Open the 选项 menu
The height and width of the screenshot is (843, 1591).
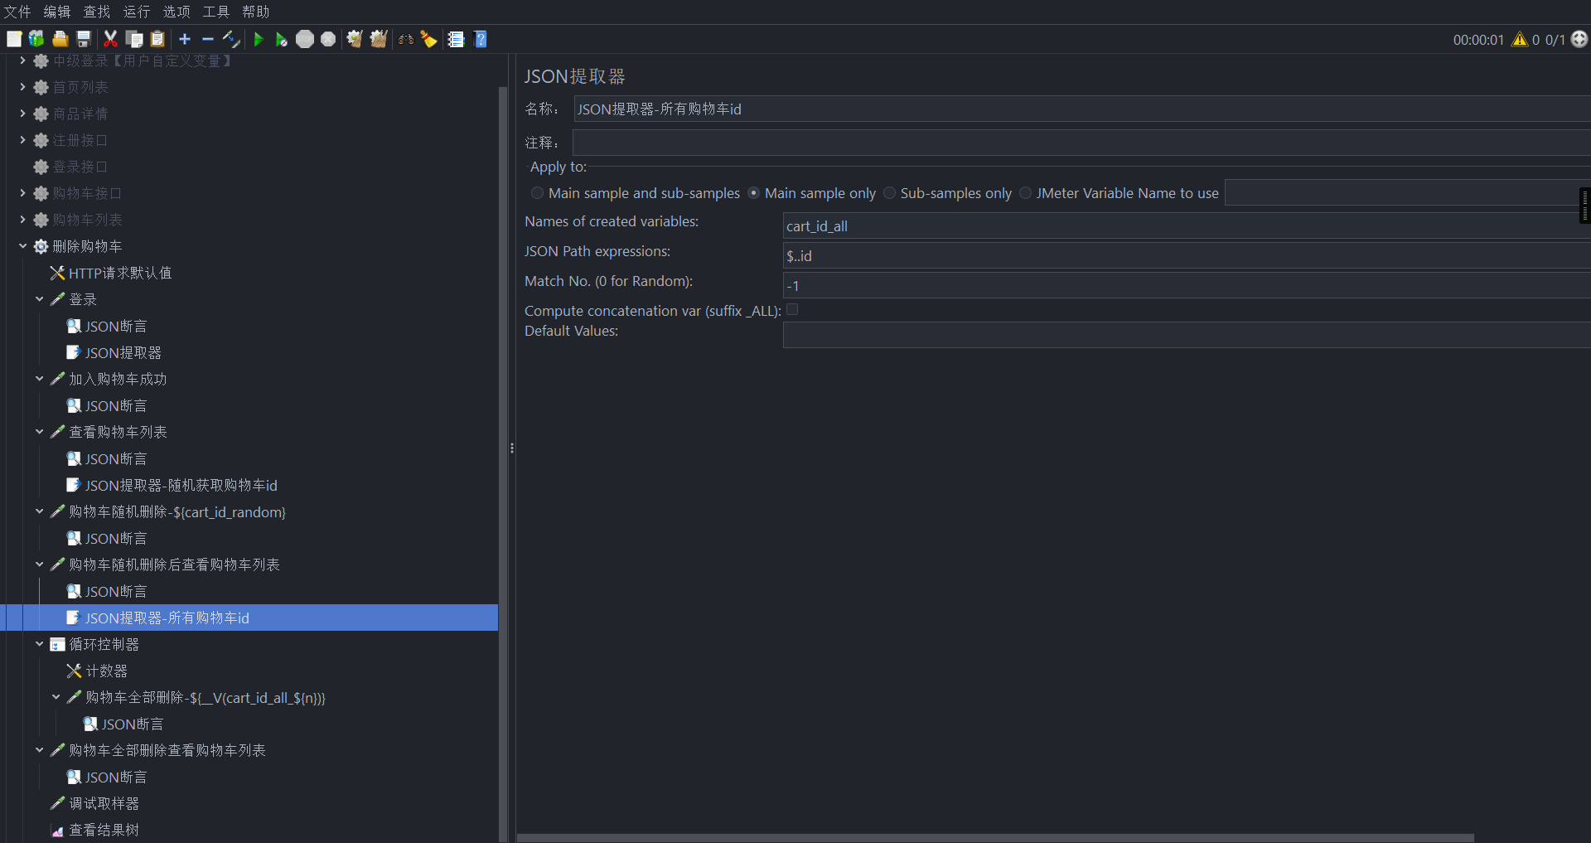(x=177, y=12)
